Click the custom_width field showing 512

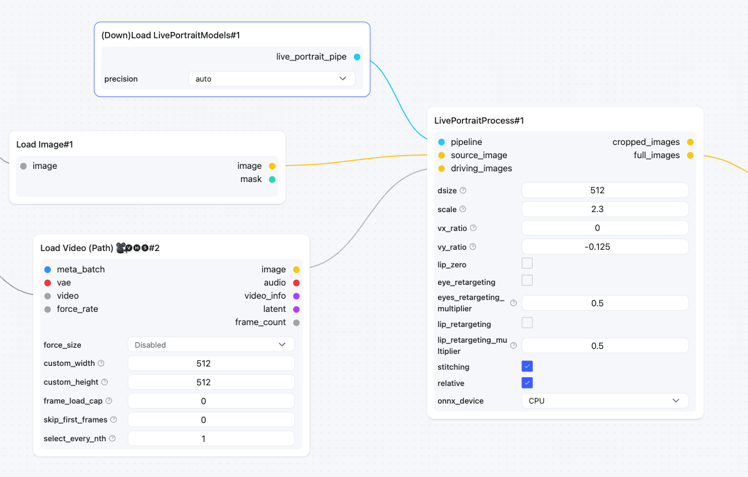click(x=211, y=363)
